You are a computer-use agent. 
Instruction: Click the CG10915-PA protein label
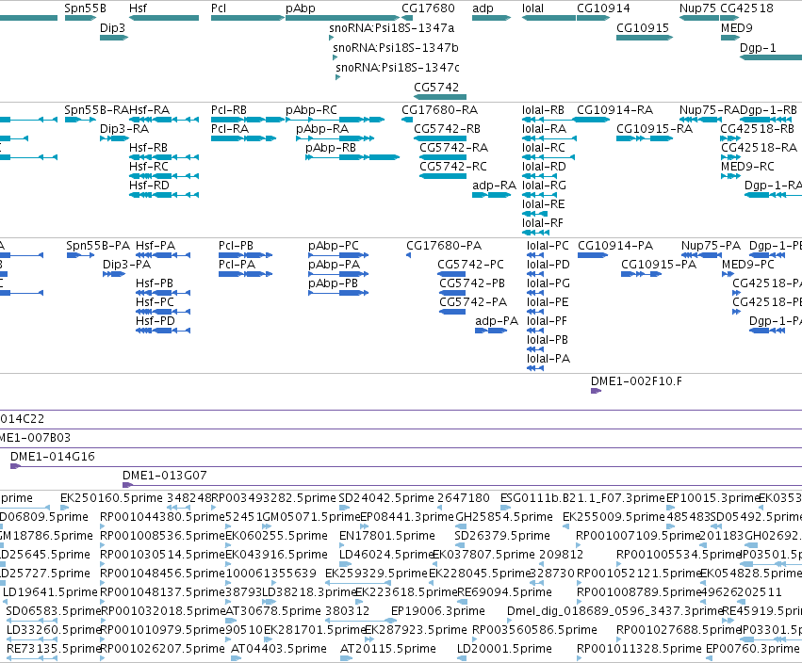coord(659,265)
